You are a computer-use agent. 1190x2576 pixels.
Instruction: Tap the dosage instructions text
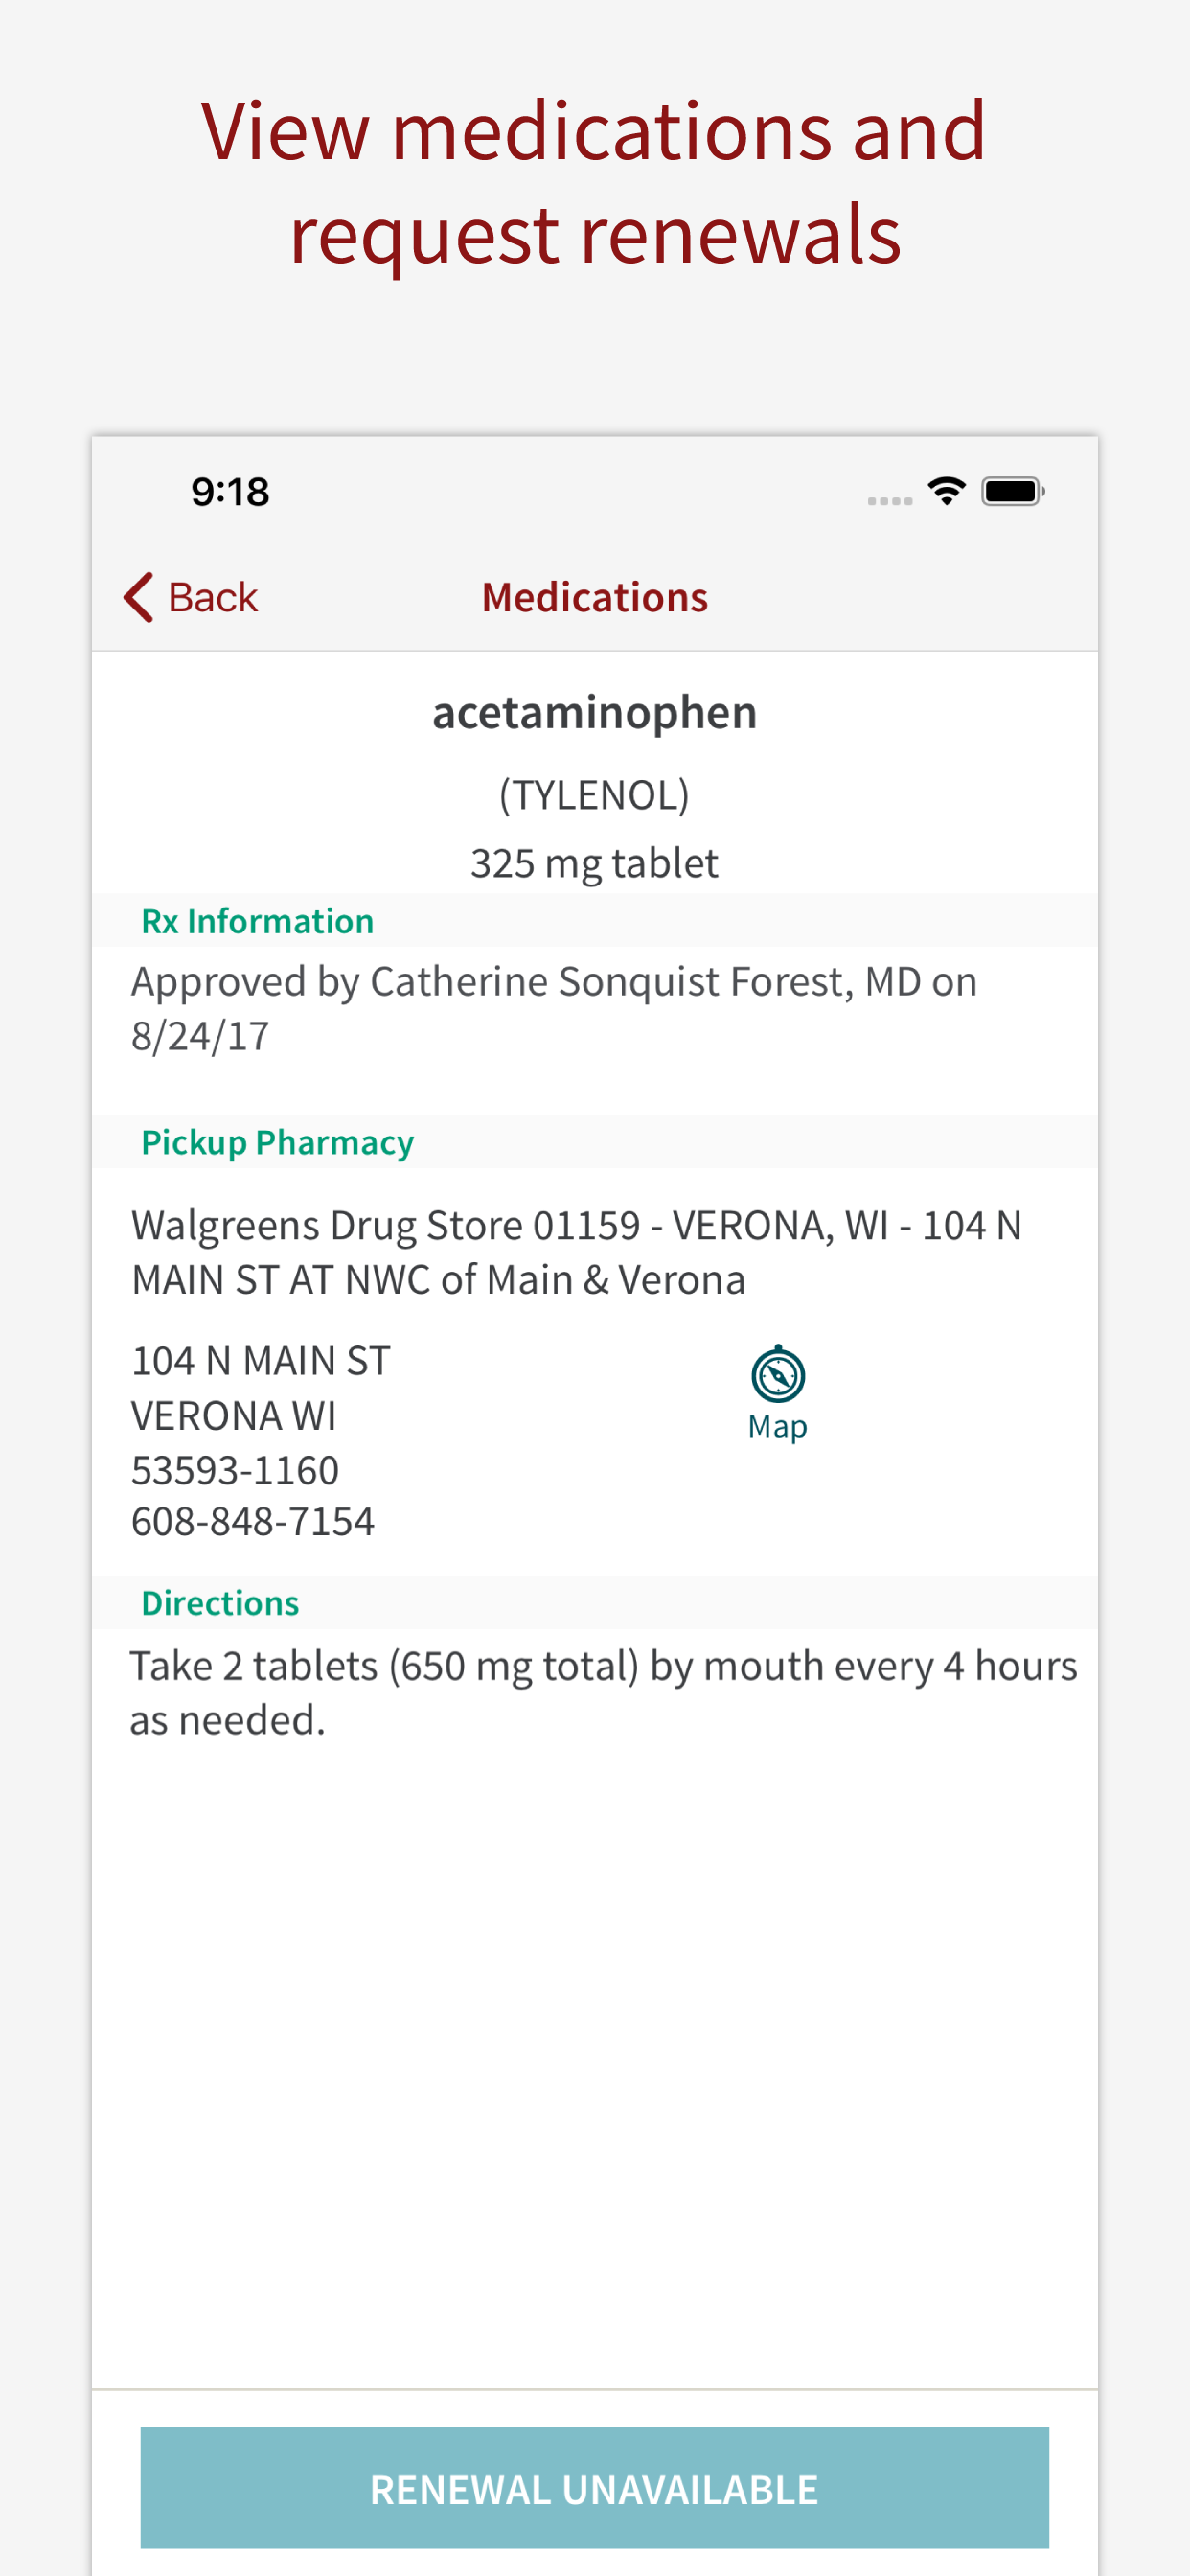point(603,1692)
